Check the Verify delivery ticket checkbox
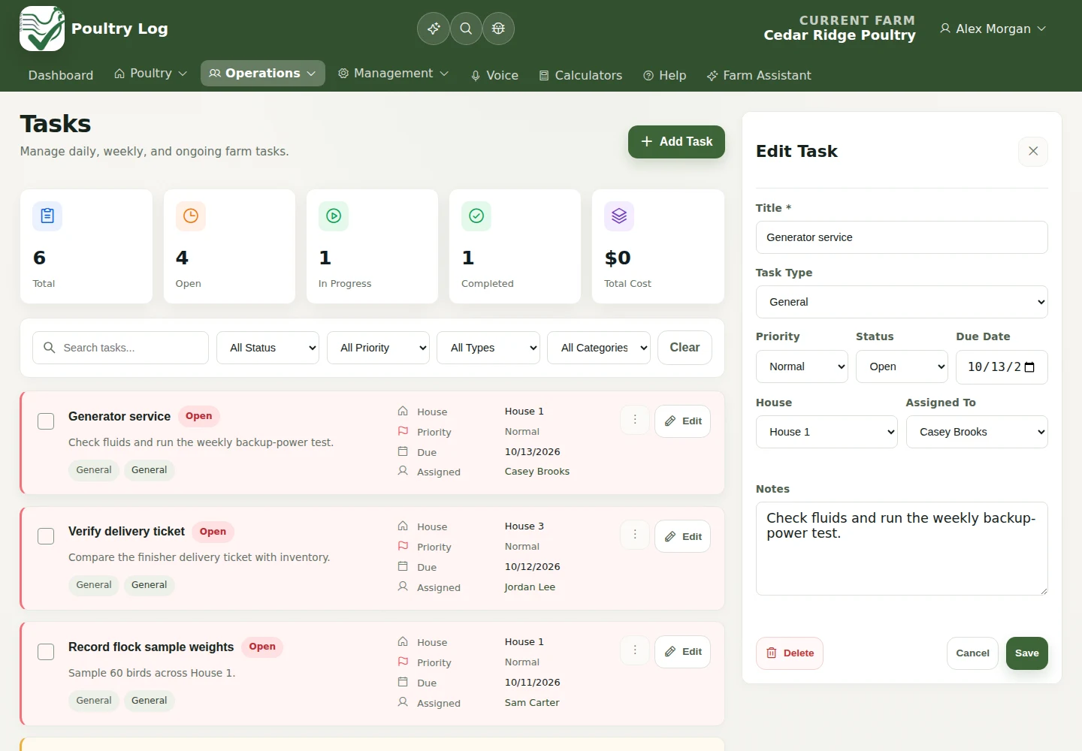The height and width of the screenshot is (751, 1082). click(46, 536)
